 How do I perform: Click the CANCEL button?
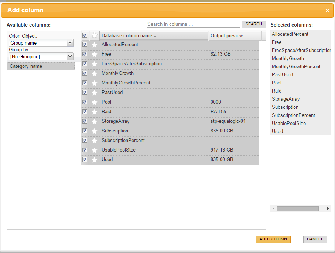[315, 239]
